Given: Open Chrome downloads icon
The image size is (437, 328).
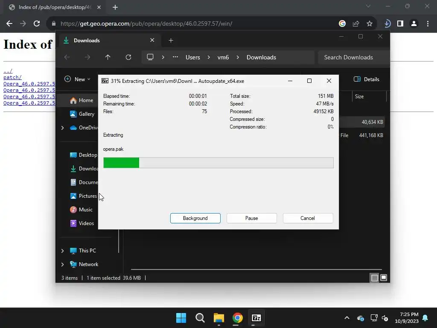Looking at the screenshot, I should point(387,24).
